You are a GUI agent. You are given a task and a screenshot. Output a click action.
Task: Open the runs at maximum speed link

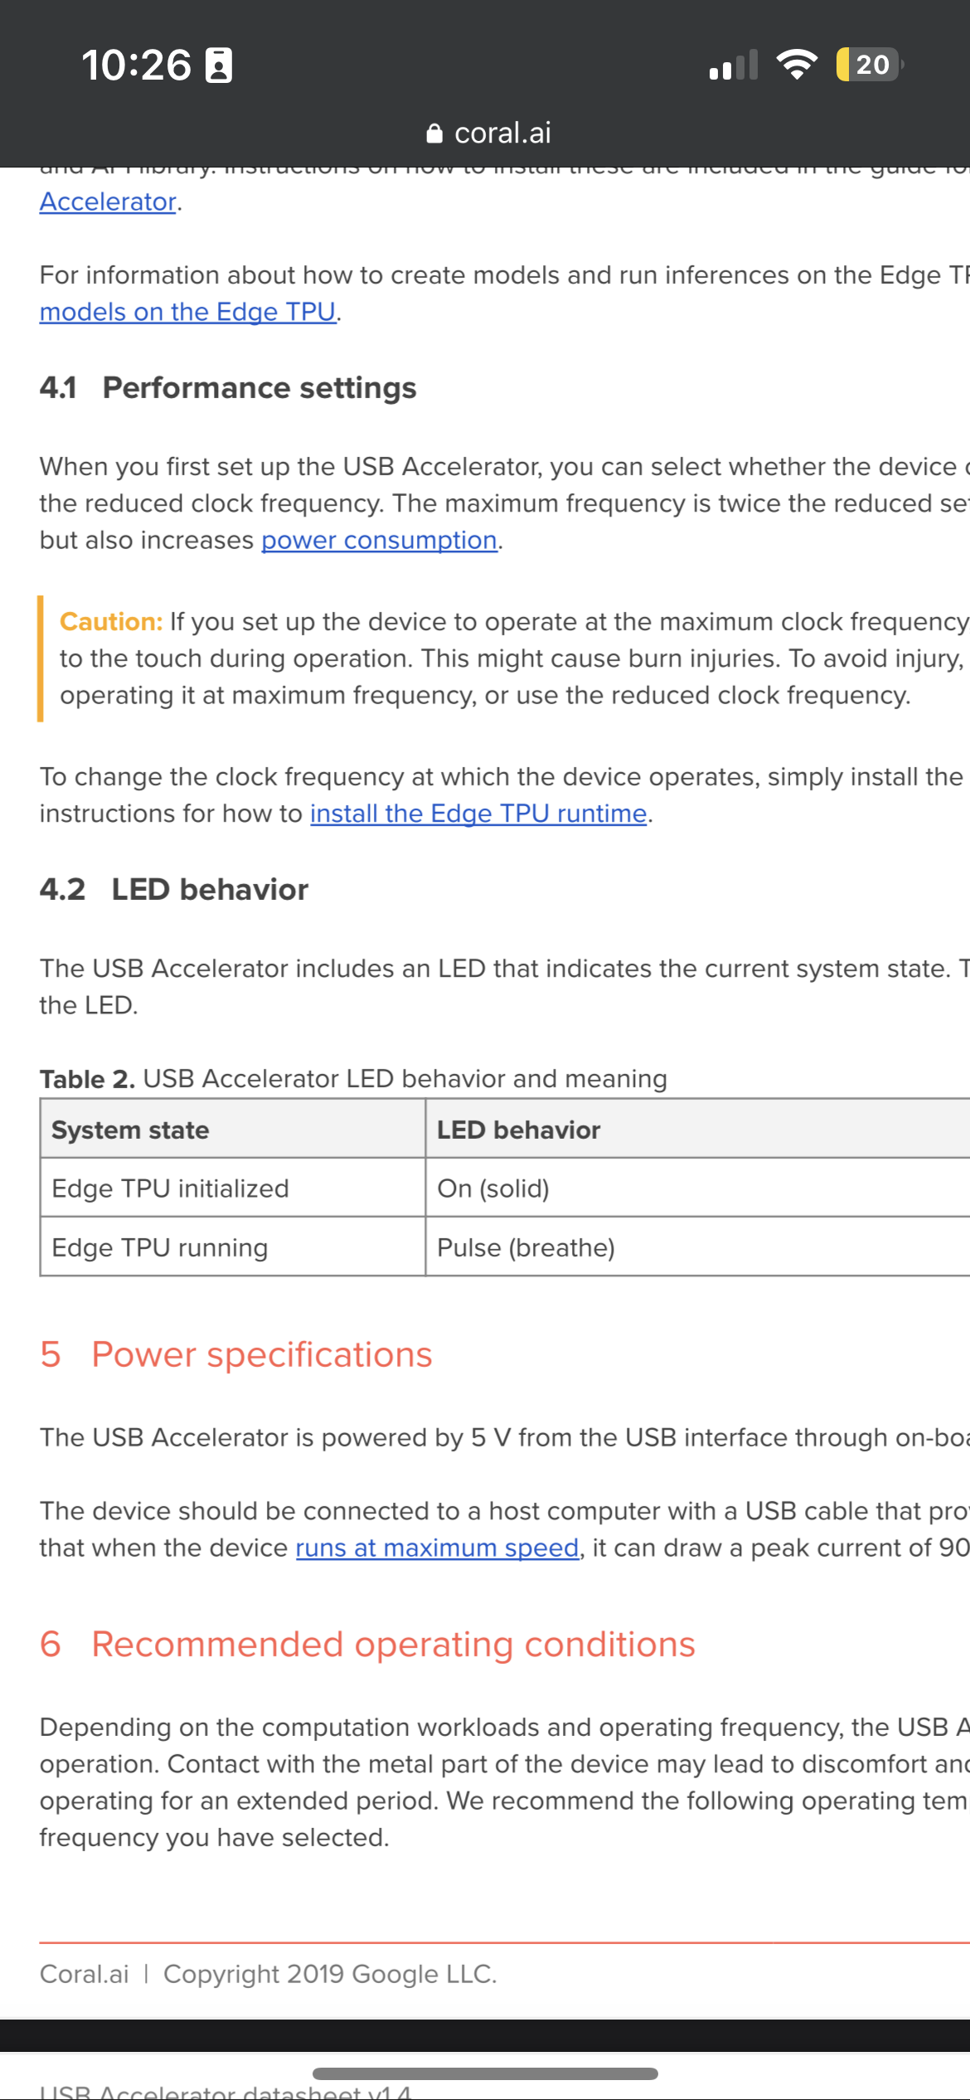(436, 1548)
